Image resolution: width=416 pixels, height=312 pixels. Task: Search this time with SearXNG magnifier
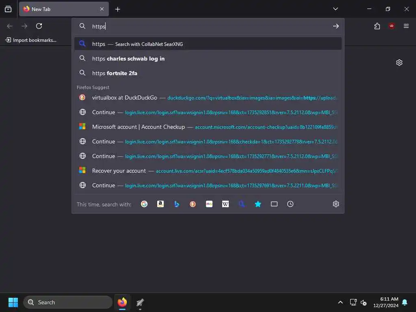click(x=242, y=204)
